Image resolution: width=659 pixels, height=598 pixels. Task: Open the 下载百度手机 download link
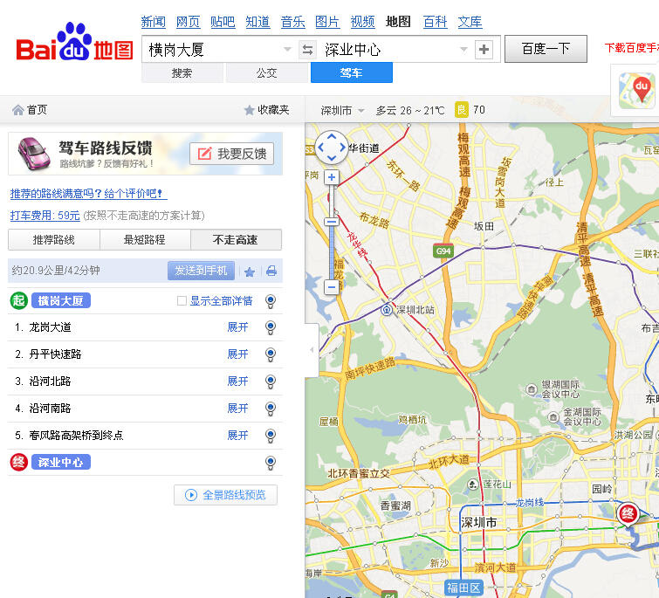point(632,48)
